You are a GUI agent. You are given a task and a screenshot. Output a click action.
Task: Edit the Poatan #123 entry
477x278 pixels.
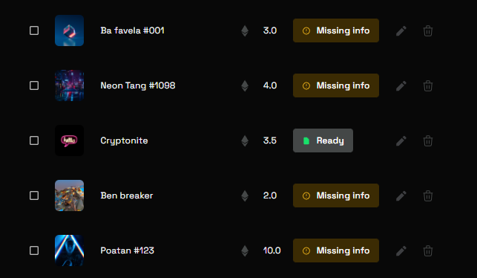click(x=401, y=250)
